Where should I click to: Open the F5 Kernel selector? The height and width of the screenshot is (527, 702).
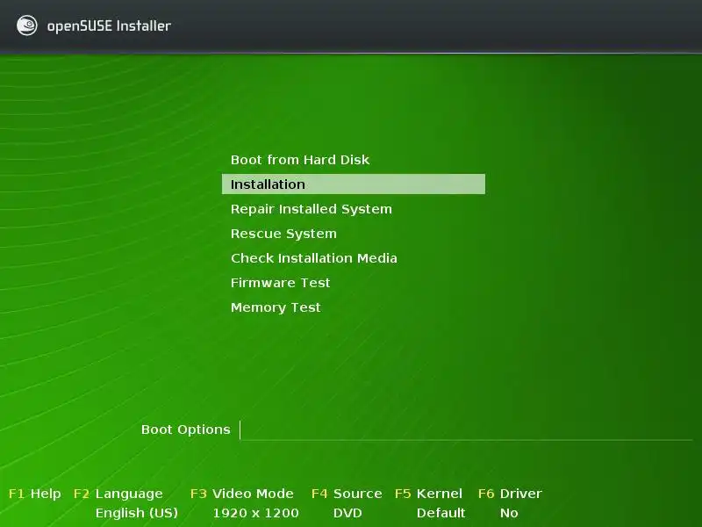[428, 494]
